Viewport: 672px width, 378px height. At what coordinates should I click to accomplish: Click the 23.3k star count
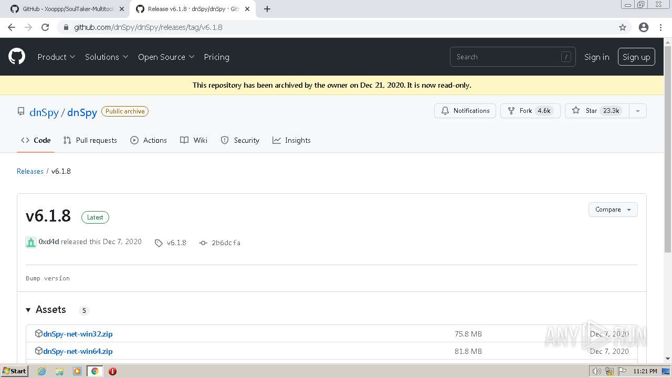point(611,111)
